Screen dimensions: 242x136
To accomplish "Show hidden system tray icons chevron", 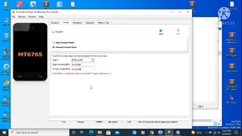I will coord(206,133).
